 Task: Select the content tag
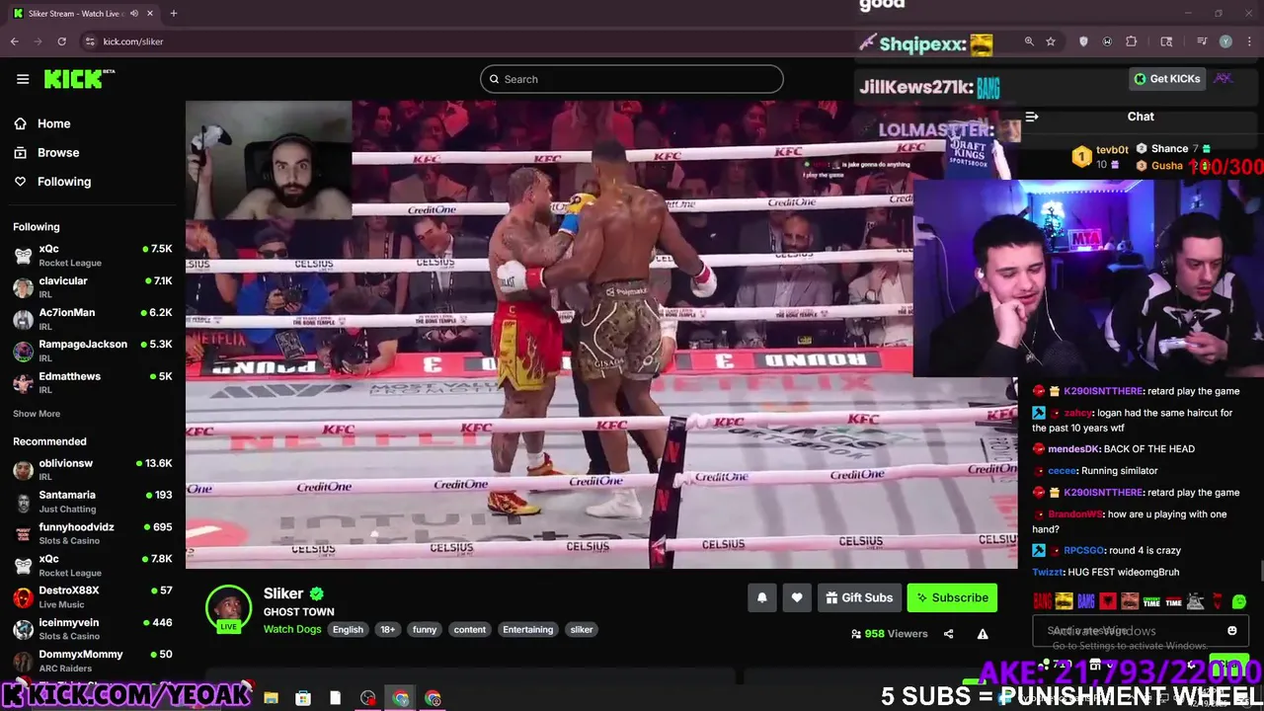tap(470, 630)
